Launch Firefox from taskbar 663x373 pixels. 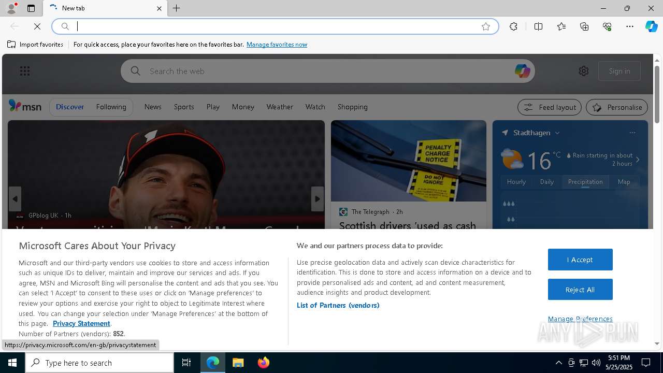click(x=264, y=363)
